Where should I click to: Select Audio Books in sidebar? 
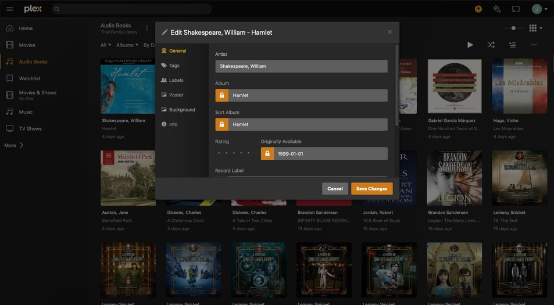(33, 62)
